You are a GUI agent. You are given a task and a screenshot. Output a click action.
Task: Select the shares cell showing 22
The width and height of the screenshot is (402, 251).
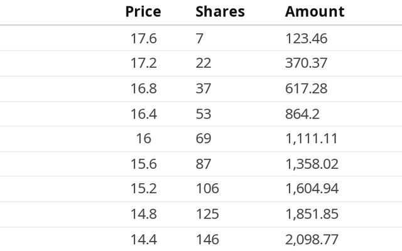click(x=203, y=63)
